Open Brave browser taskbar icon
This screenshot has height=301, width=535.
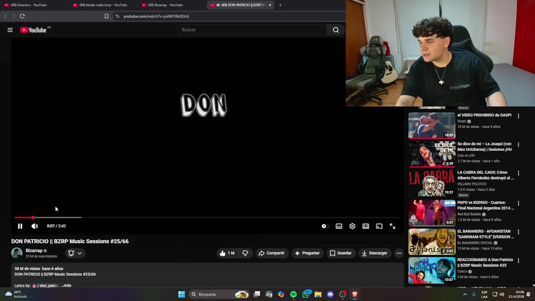point(355,294)
